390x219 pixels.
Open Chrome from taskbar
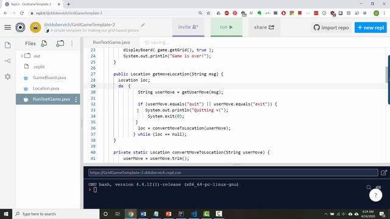click(x=131, y=214)
